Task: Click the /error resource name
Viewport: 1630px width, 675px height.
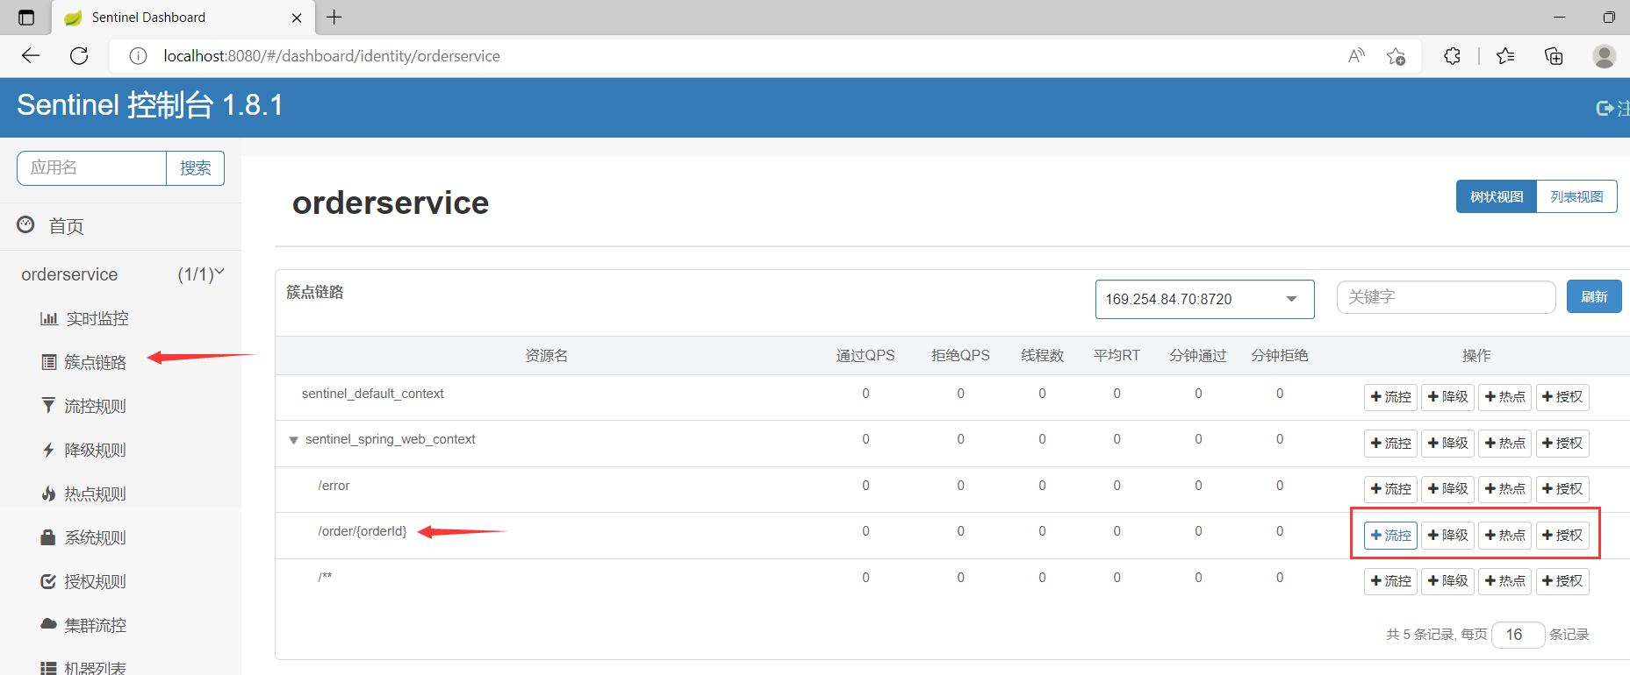Action: pyautogui.click(x=334, y=486)
